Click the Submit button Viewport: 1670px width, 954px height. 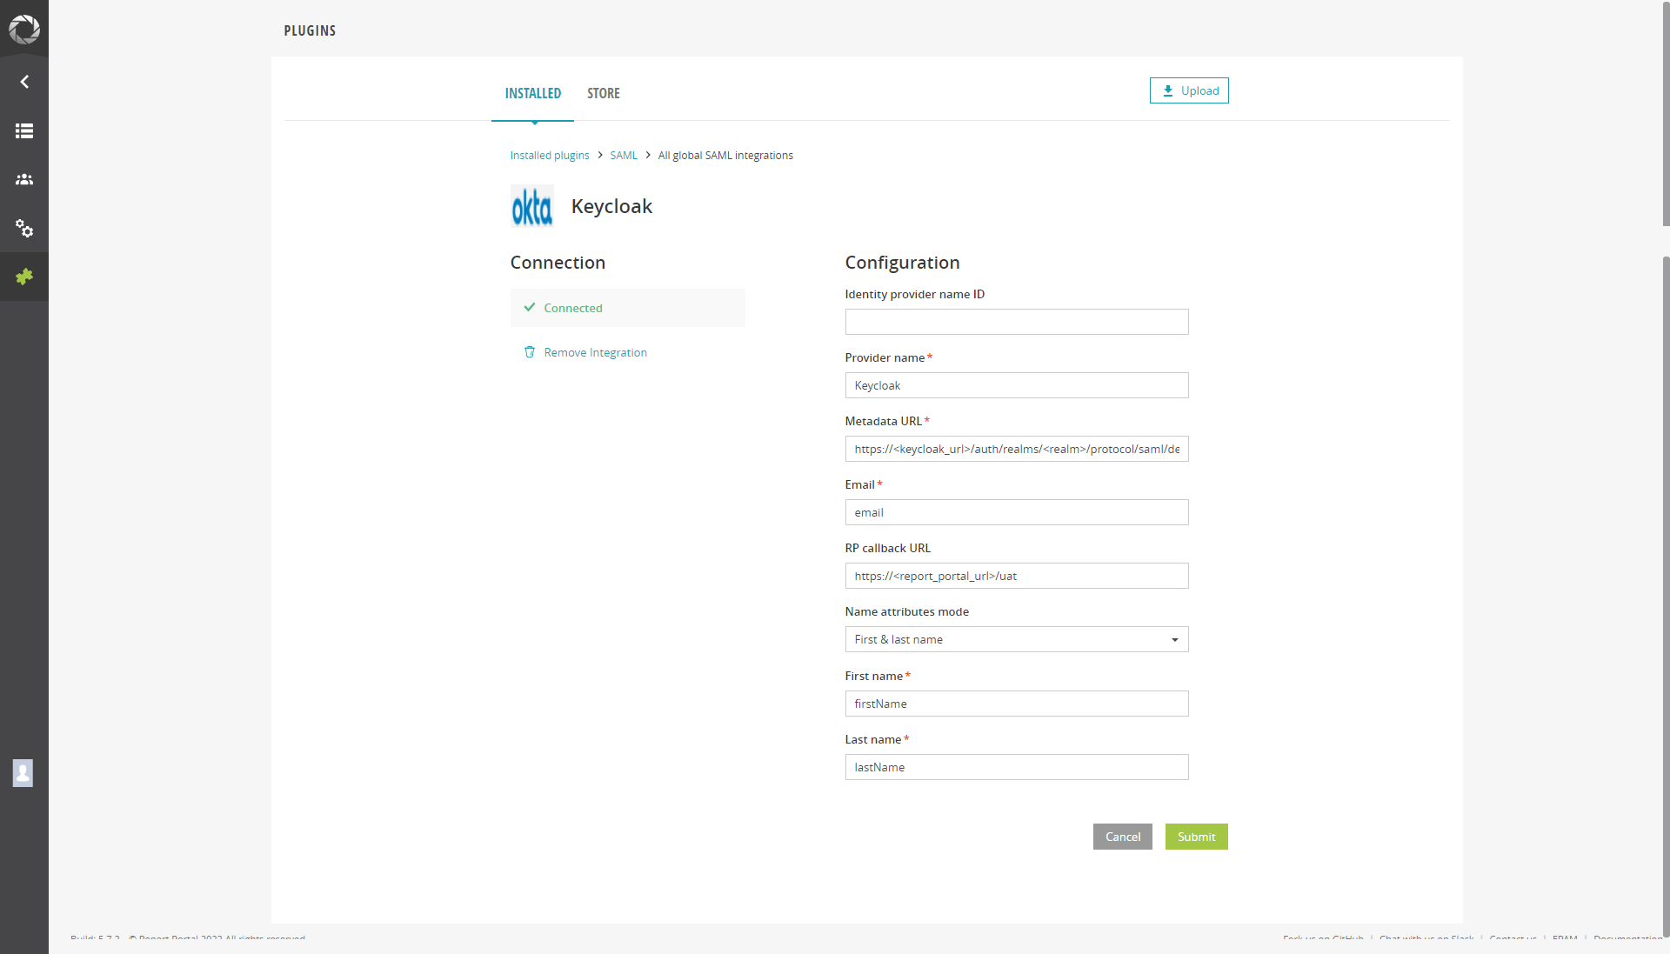click(x=1196, y=837)
